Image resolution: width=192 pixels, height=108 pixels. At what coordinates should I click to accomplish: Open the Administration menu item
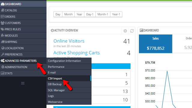pos(23,67)
